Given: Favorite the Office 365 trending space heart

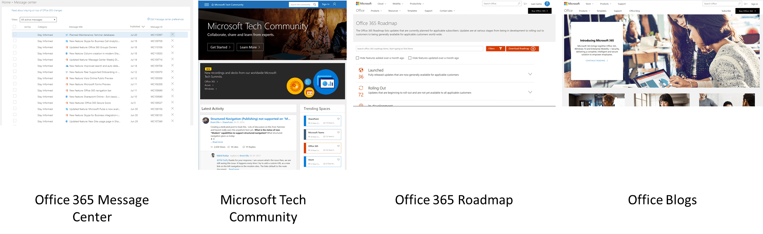Looking at the screenshot, I should pyautogui.click(x=338, y=146).
